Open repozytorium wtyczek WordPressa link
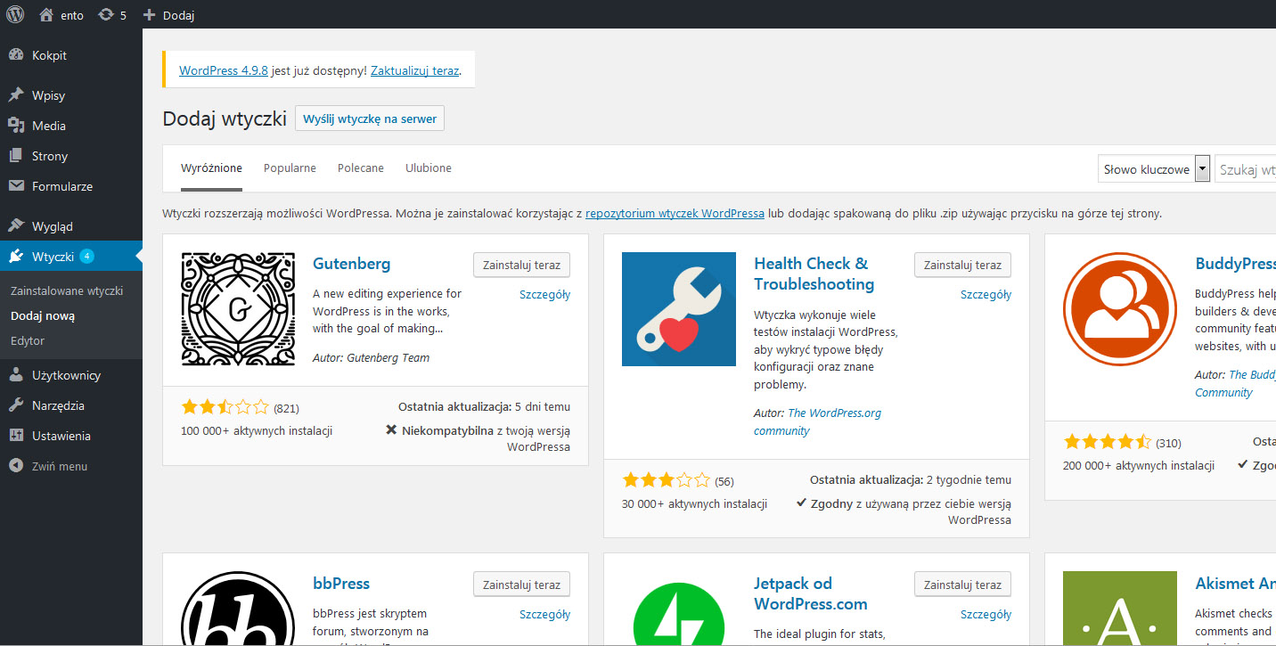The height and width of the screenshot is (646, 1276). click(x=675, y=214)
